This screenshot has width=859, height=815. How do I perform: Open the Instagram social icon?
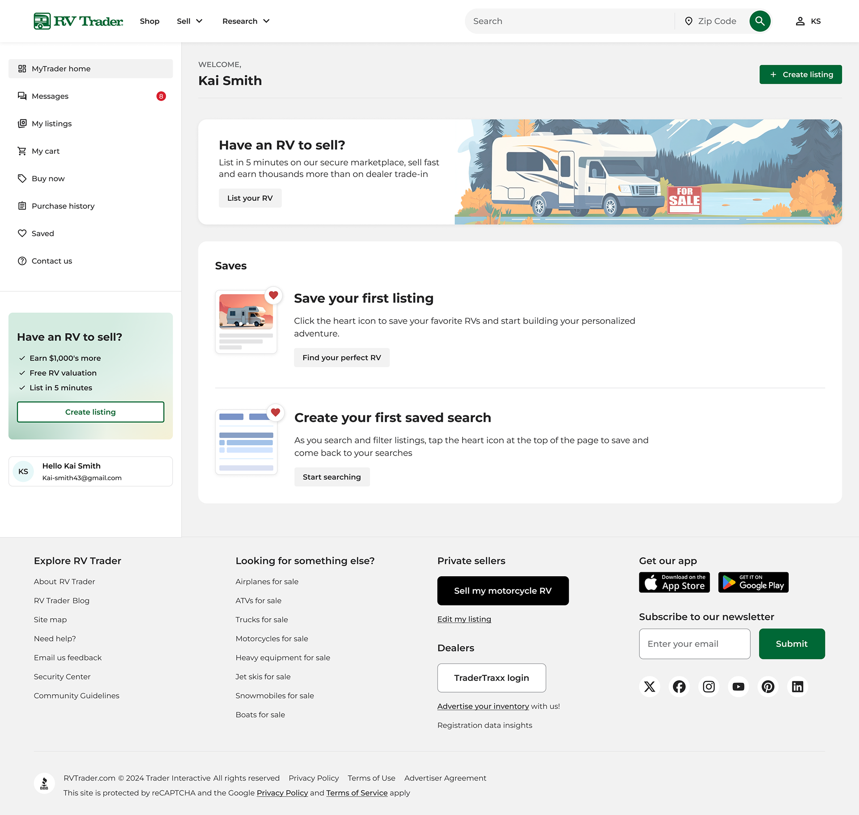pyautogui.click(x=709, y=686)
